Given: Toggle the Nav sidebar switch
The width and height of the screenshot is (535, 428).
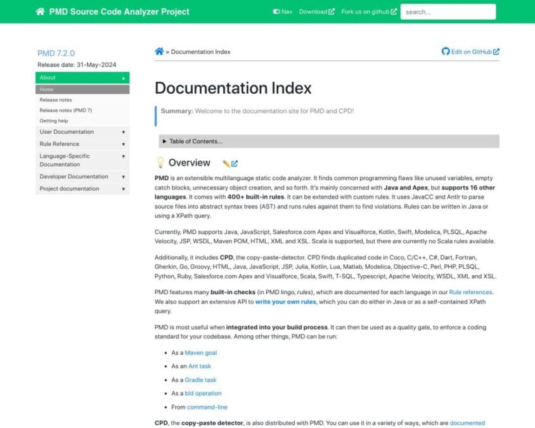Looking at the screenshot, I should (282, 11).
